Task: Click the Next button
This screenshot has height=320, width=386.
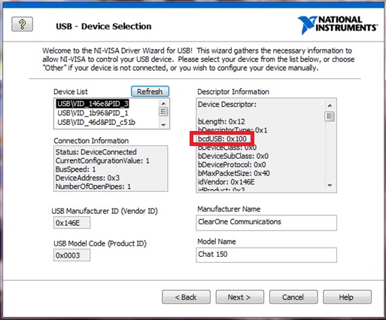Action: (239, 297)
